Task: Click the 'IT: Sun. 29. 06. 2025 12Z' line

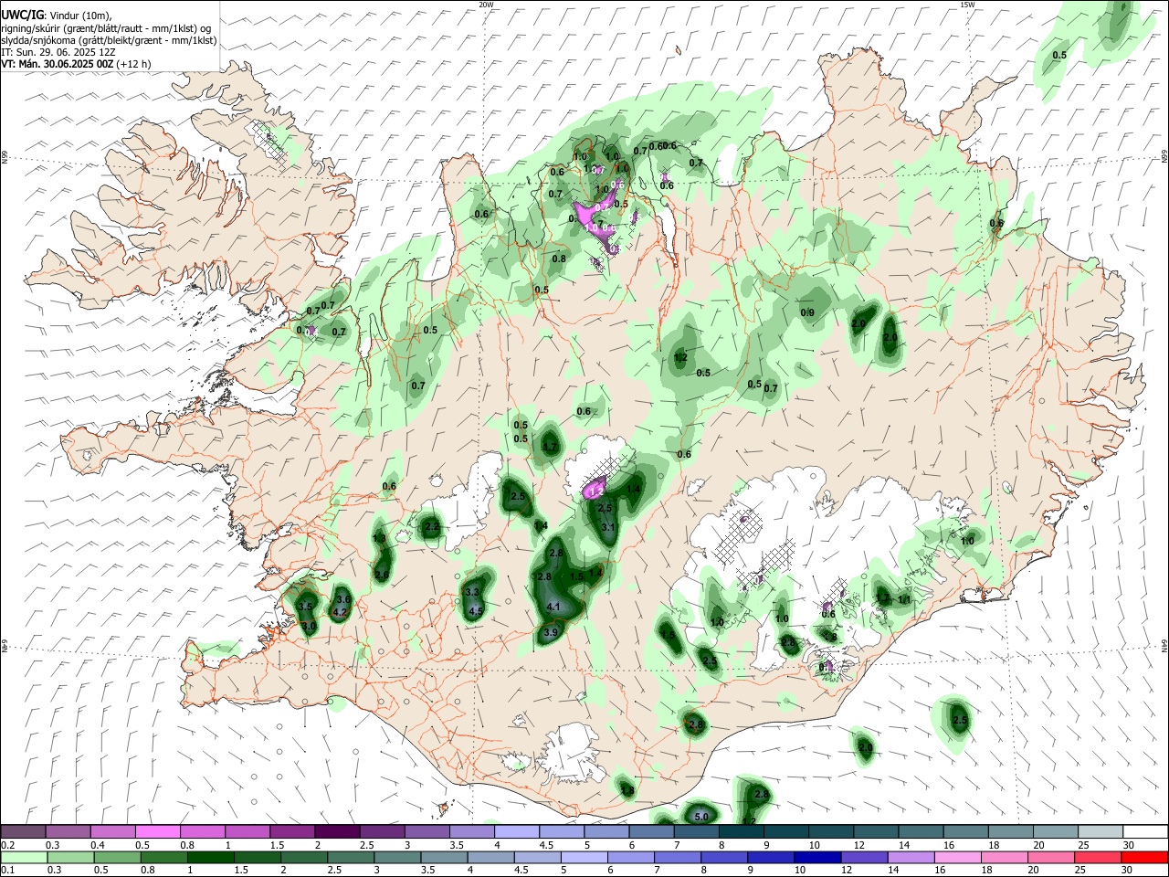Action: (58, 52)
